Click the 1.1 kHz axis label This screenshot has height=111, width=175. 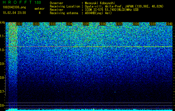(x=2, y=36)
